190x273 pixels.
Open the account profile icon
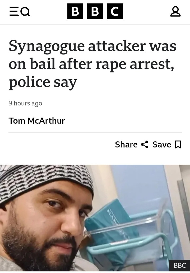[x=175, y=11]
